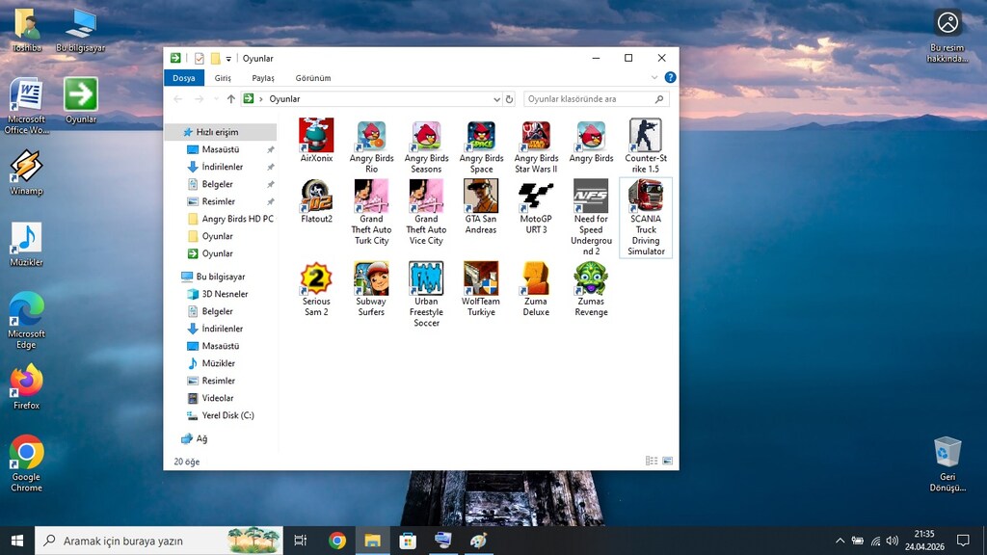Show hidden system tray icons
Screen dimensions: 987x555
pos(840,541)
